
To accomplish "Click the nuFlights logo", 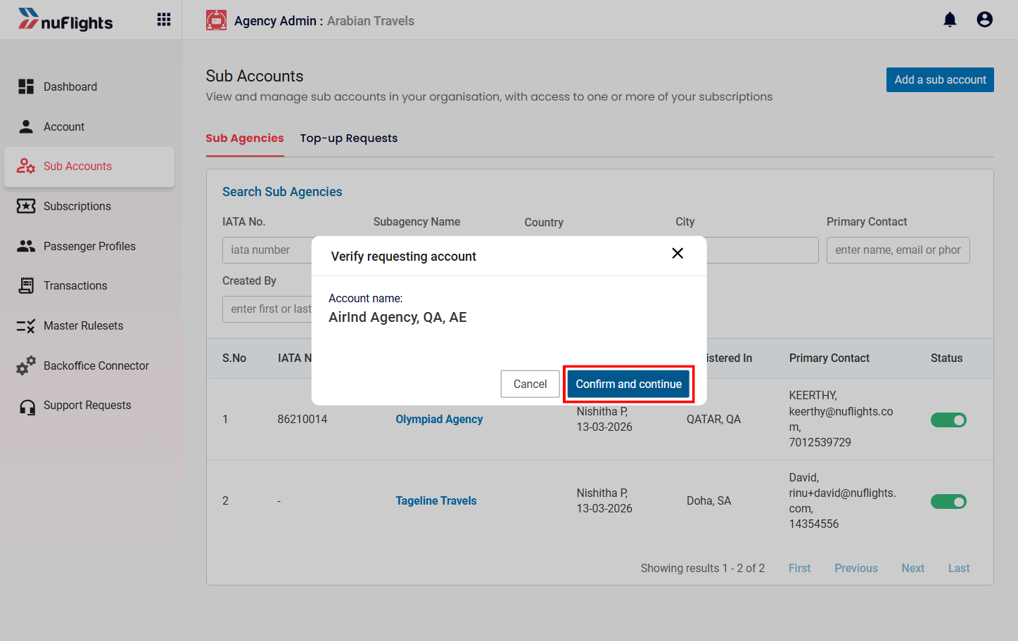I will coord(65,20).
